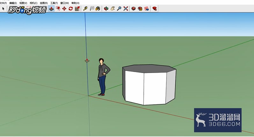Image resolution: width=254 pixels, height=137 pixels.
Task: Select the Pan hand tool
Action: click(112, 9)
